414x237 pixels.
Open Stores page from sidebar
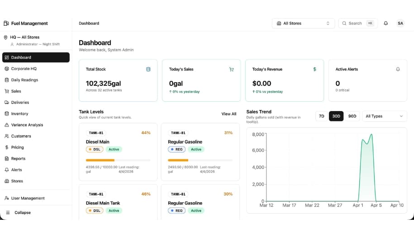pos(36,181)
